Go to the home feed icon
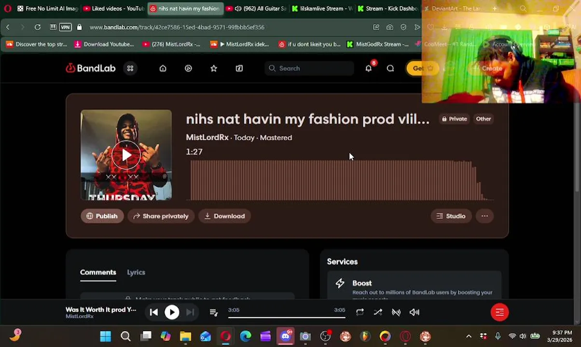This screenshot has height=347, width=581. [163, 68]
